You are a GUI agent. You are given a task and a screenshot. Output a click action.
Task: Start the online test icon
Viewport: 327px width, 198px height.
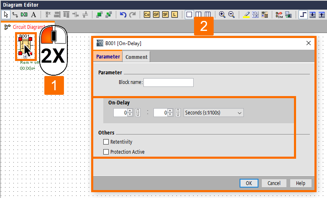click(289, 15)
